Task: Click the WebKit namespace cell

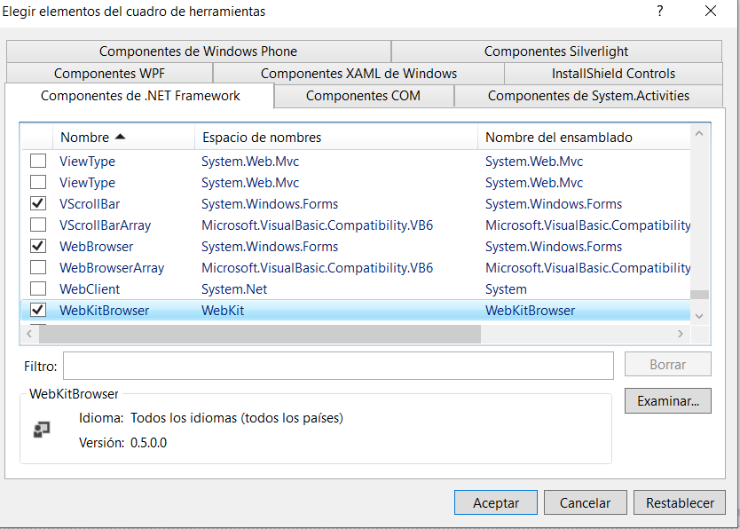Action: coord(223,310)
